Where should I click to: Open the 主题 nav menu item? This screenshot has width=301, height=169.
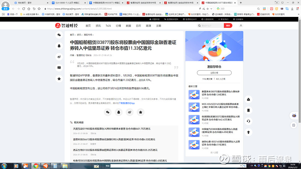(x=158, y=26)
